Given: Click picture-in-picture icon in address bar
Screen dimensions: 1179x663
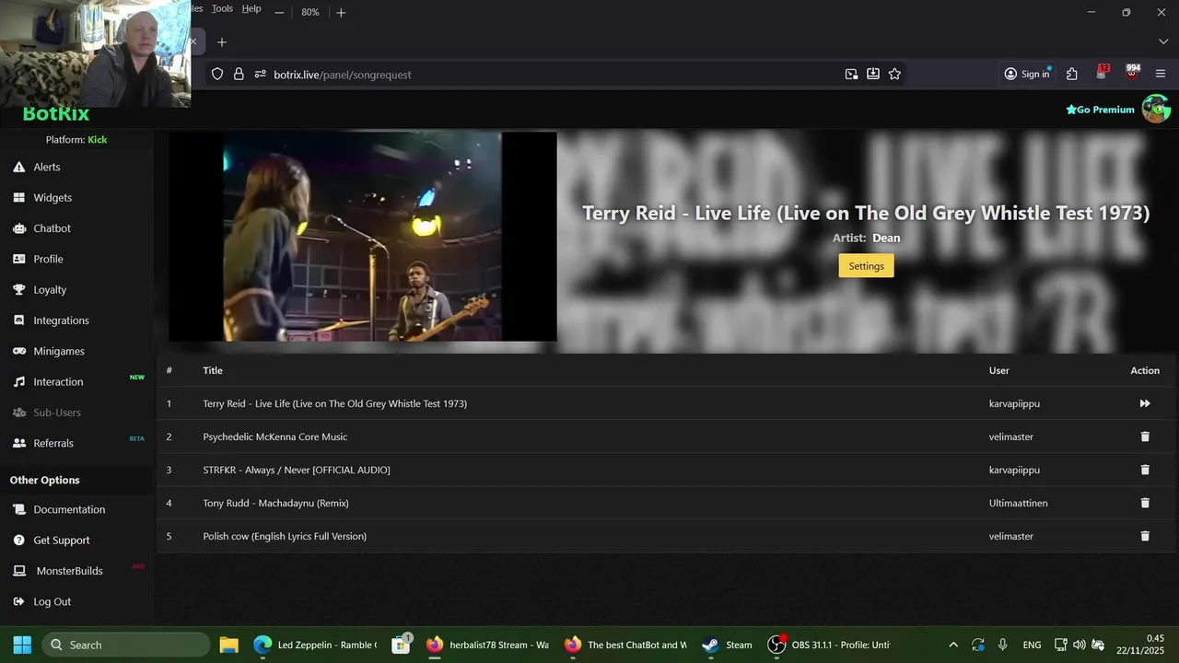Looking at the screenshot, I should pos(851,74).
